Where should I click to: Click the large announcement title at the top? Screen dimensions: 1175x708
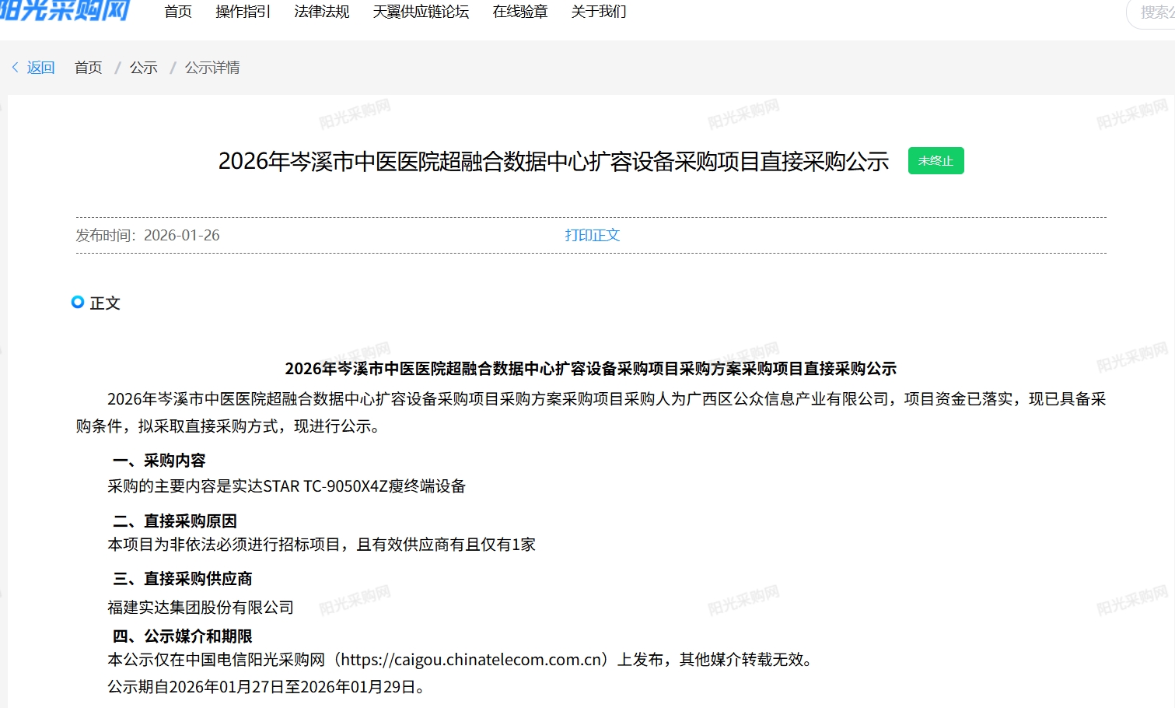pyautogui.click(x=553, y=161)
